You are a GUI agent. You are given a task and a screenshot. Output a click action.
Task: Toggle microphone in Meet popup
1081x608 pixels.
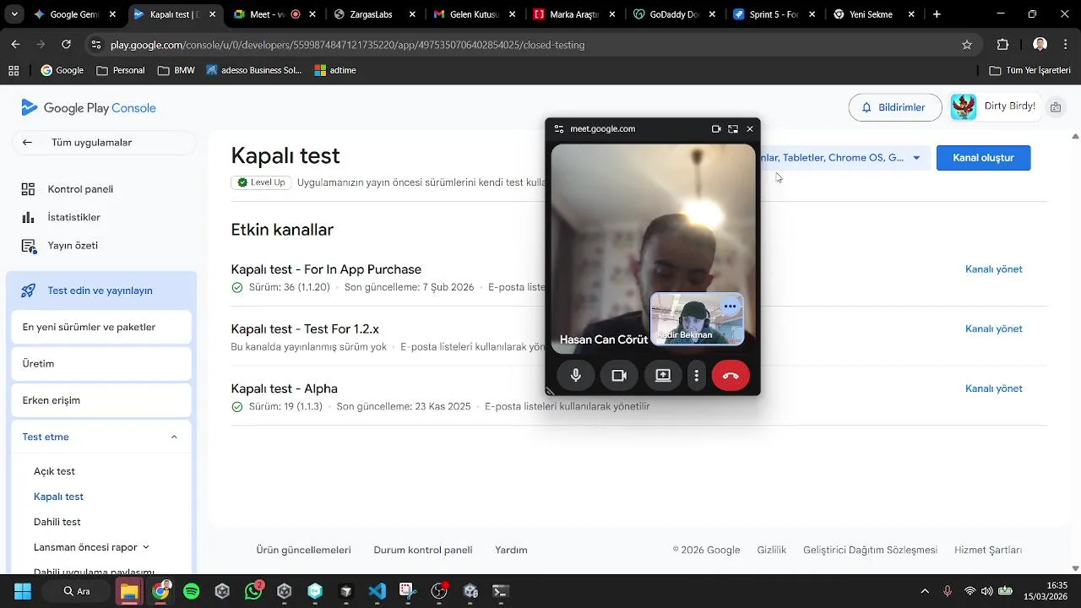point(576,376)
